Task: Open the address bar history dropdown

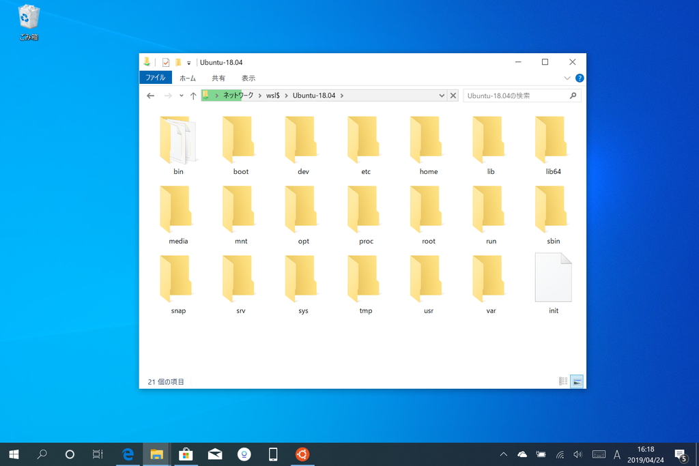Action: (x=442, y=96)
